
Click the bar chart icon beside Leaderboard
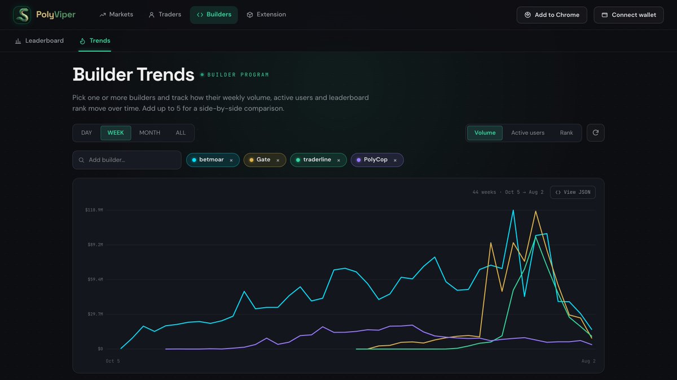[x=18, y=41]
